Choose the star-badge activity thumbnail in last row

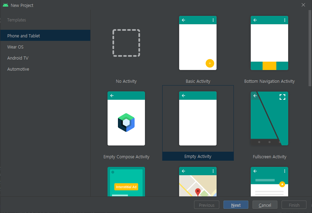(x=269, y=181)
